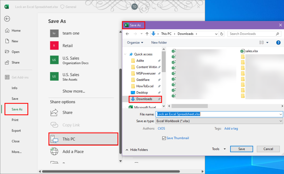Open More... in the backstage menu
Screen dimensions: 284x174
point(17,152)
